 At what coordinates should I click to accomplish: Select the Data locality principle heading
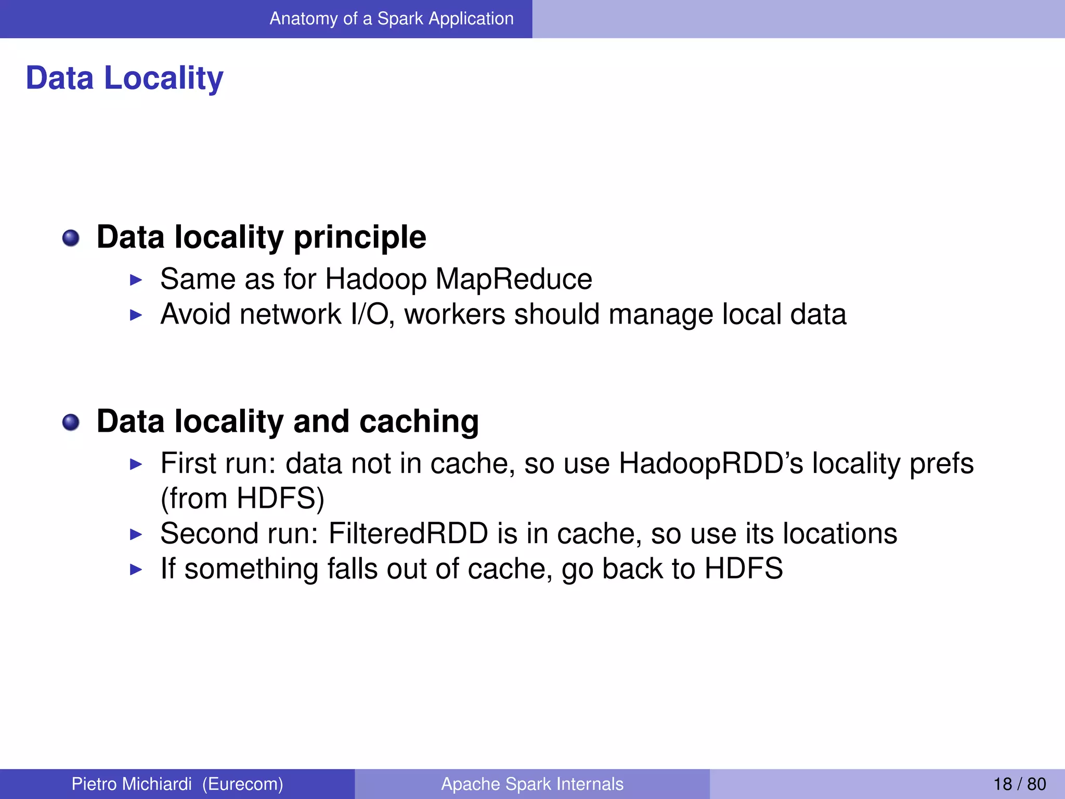coord(261,237)
